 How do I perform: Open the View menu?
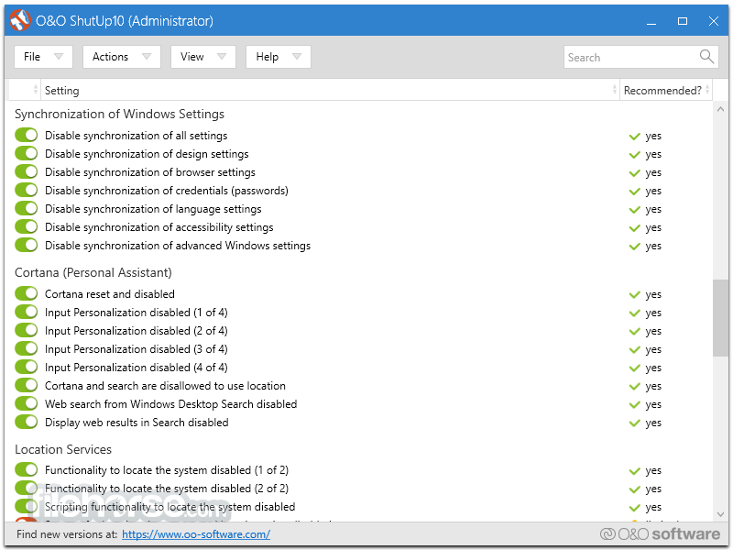202,57
